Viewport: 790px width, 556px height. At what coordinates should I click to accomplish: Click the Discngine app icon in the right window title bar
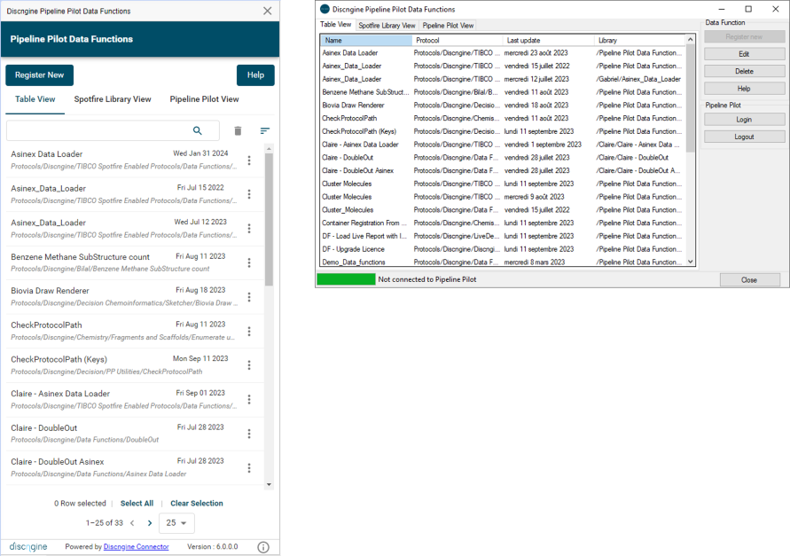(325, 9)
